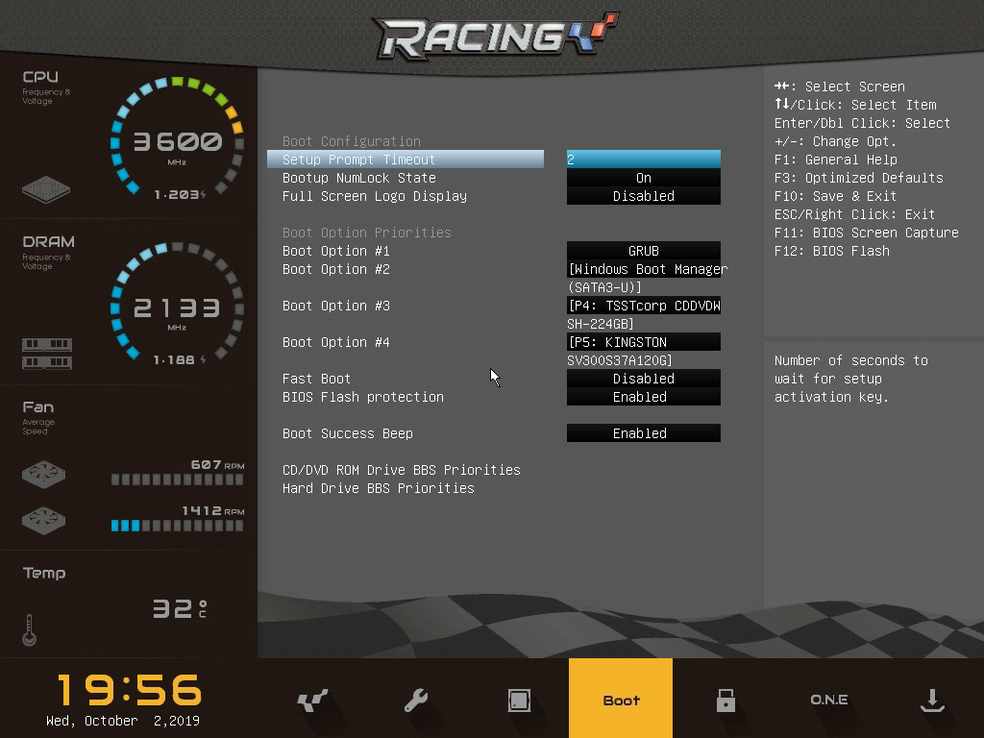984x738 pixels.
Task: Select the Boot Option #2 label
Action: coord(336,269)
